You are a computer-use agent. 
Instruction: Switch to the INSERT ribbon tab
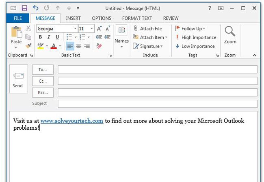[x=73, y=18]
